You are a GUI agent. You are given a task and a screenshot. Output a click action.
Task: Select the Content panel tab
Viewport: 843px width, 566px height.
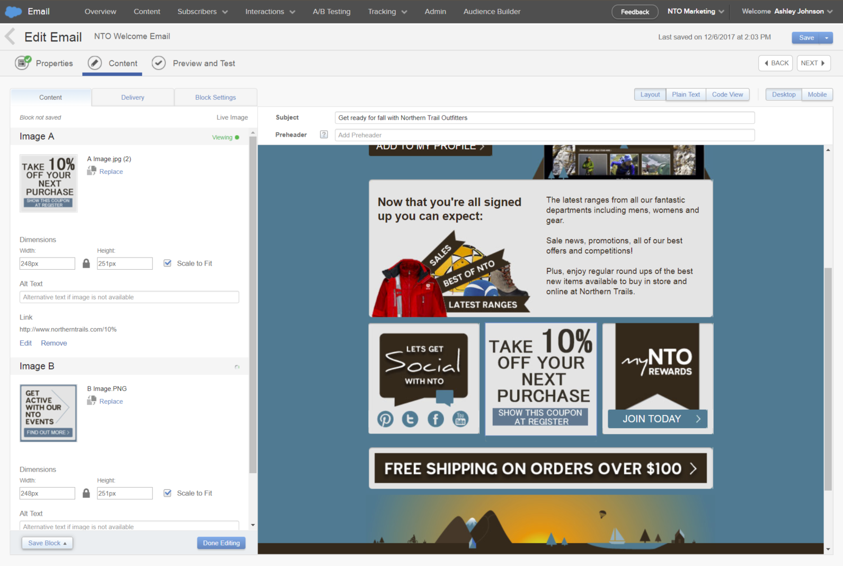pyautogui.click(x=51, y=98)
